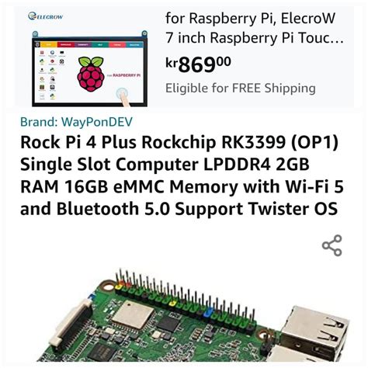Screen dimensions: 368x368
Task: Click the blue pin in the GPIO header
Action: [208, 312]
